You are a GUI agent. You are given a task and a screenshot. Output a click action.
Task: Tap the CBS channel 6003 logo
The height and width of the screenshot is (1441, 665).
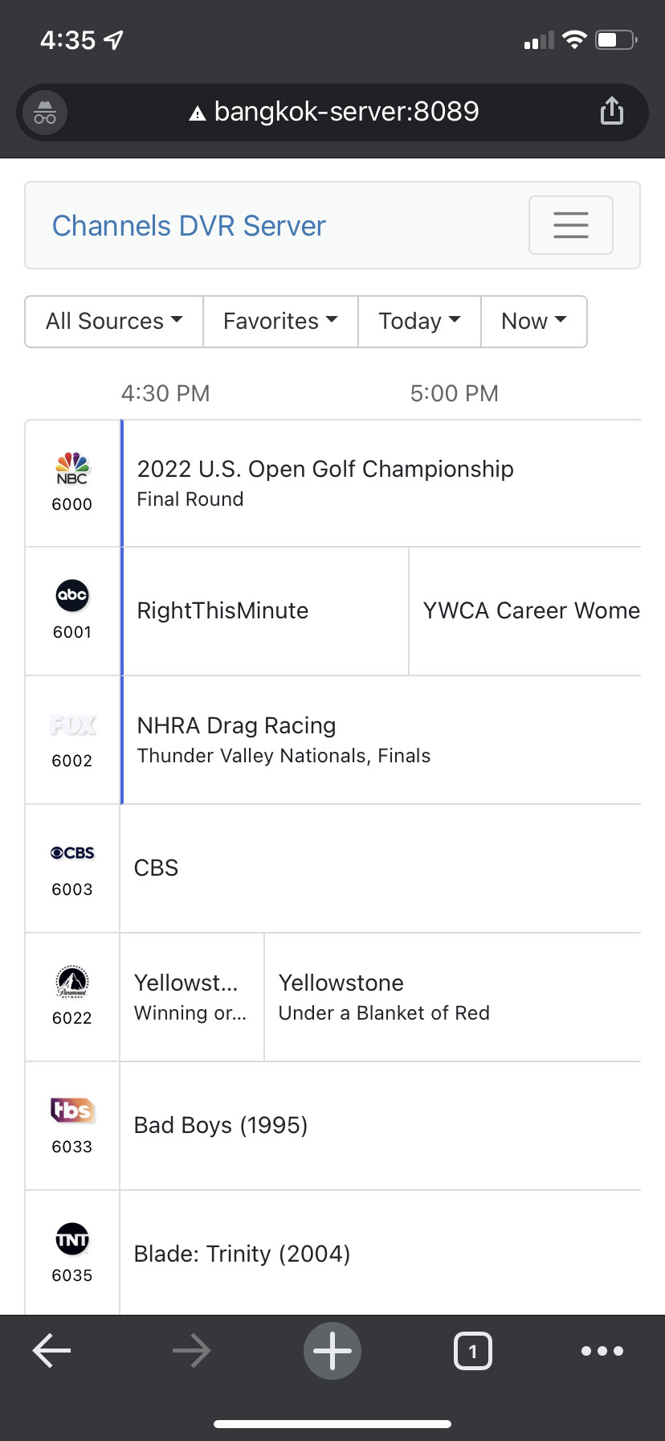coord(72,852)
